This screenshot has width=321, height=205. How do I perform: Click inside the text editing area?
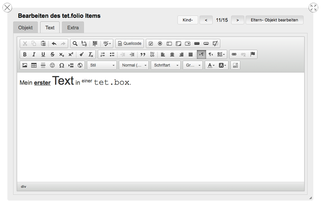(160, 132)
